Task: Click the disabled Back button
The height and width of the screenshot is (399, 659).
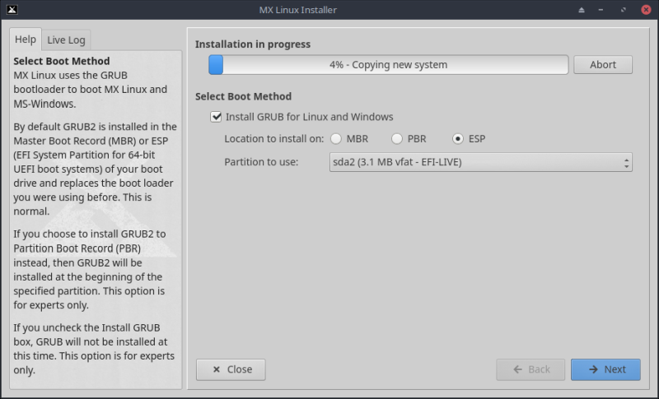Action: 530,369
